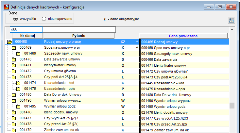The height and width of the screenshot is (133, 240).
Task: Click question 'Ident. dodatk. umowy'
Action: coord(61,112)
